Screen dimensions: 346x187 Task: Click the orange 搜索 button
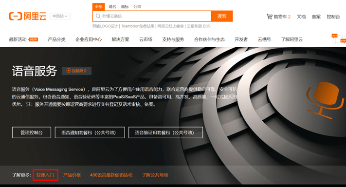(222, 16)
